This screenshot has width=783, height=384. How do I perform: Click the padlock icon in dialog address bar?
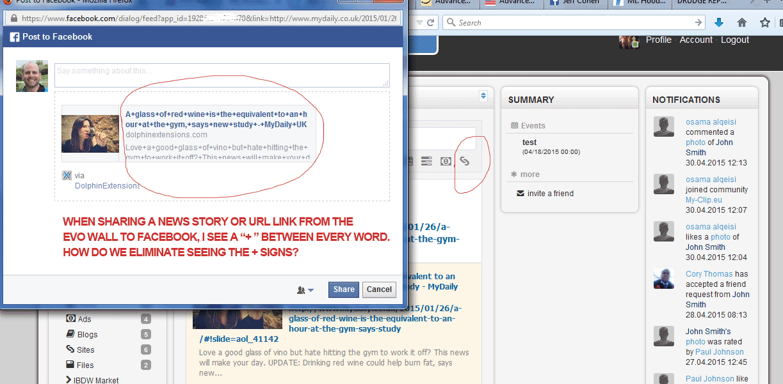[x=13, y=19]
